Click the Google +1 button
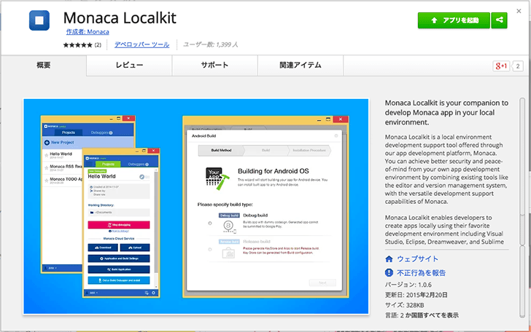Viewport: 531px width, 332px height. pyautogui.click(x=501, y=66)
